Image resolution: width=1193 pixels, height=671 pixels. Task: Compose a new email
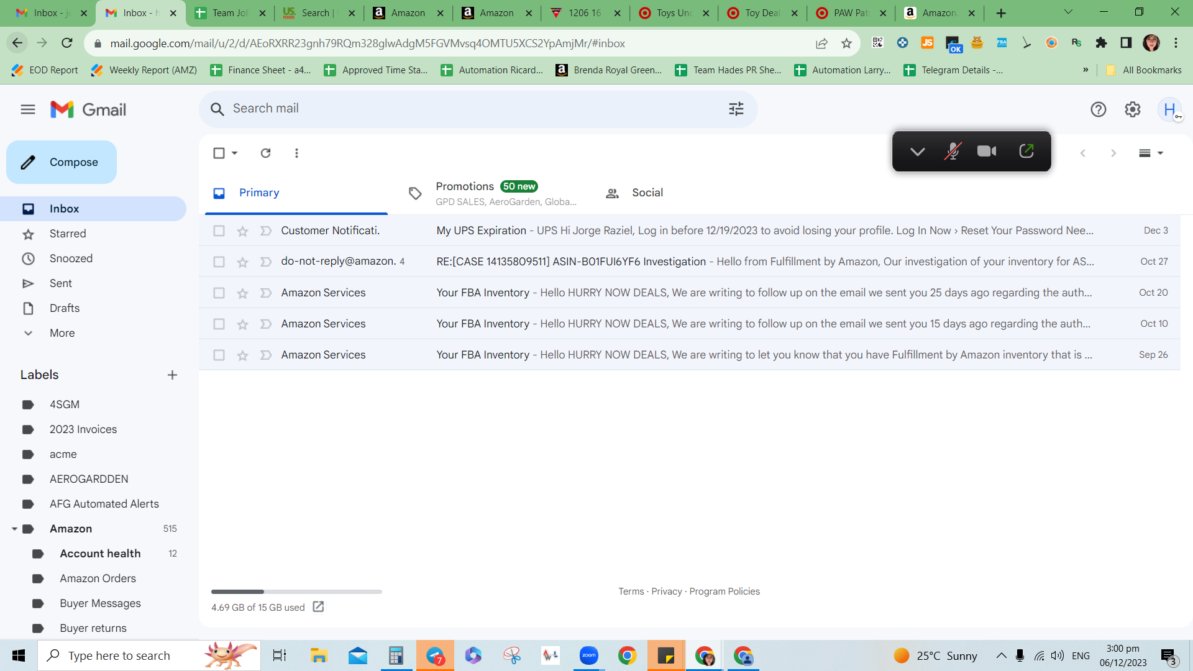62,162
